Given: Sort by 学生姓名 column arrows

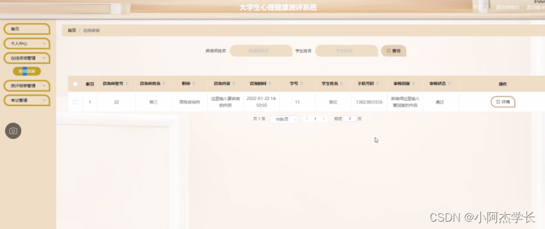Looking at the screenshot, I should [341, 84].
